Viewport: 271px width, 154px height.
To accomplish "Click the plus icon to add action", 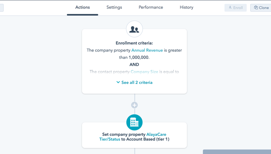I will click(135, 105).
